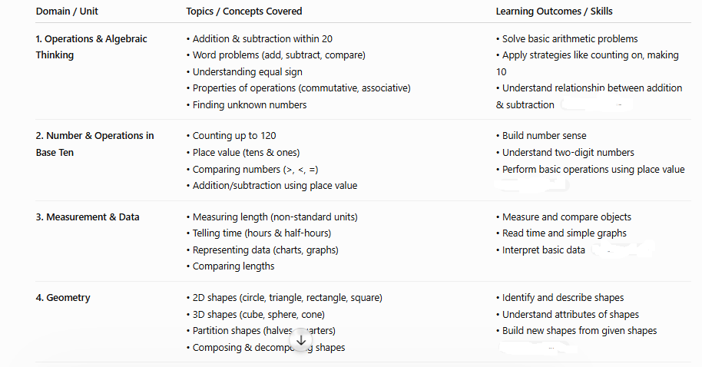Click '2. Number & Operations in Base Ten'
702x367 pixels.
[x=95, y=144]
